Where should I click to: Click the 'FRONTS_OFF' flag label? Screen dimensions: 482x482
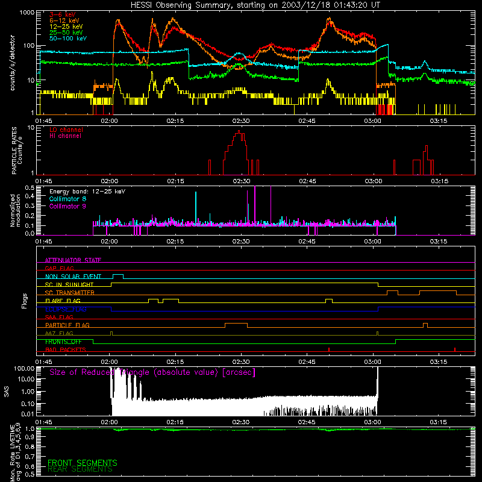point(63,342)
